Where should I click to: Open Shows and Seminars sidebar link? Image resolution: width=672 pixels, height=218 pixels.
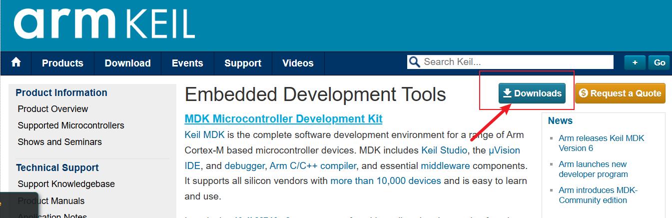pyautogui.click(x=60, y=142)
